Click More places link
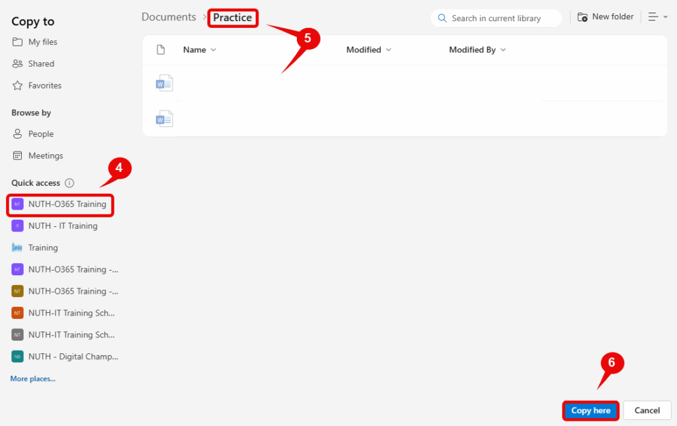The image size is (677, 426). 33,379
